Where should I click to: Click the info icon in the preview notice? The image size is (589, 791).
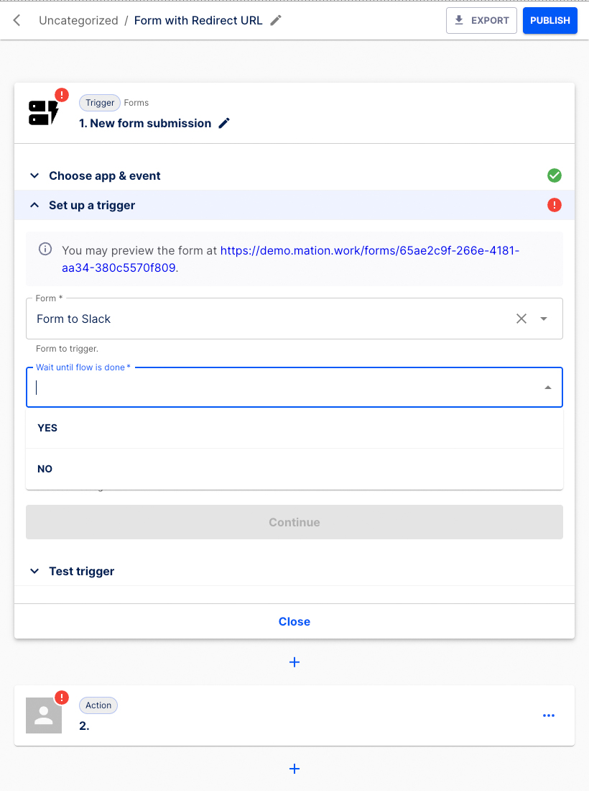coord(45,248)
